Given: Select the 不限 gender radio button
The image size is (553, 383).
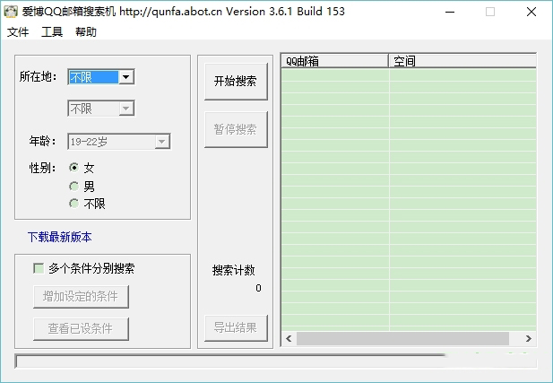Looking at the screenshot, I should [x=73, y=204].
